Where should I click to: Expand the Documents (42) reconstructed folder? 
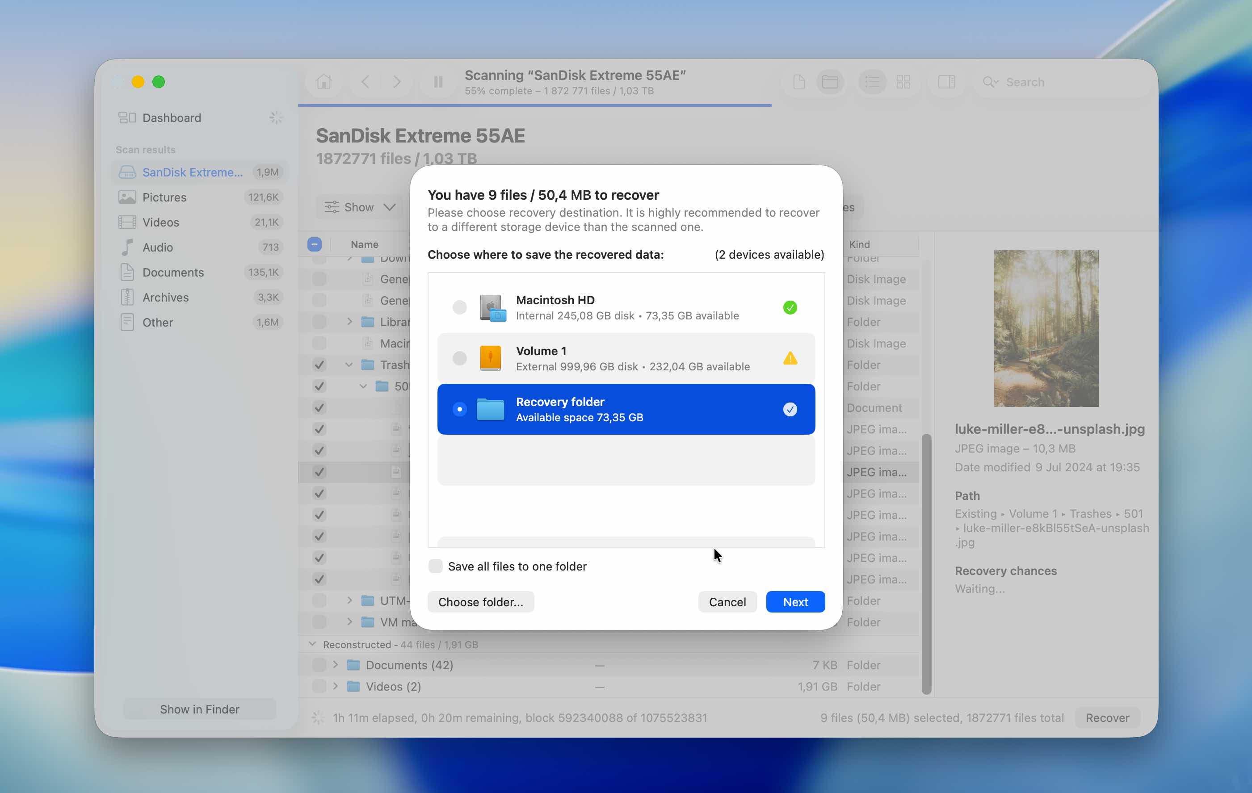pos(336,665)
